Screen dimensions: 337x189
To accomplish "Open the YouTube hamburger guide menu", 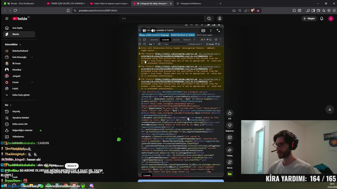I will pos(7,18).
